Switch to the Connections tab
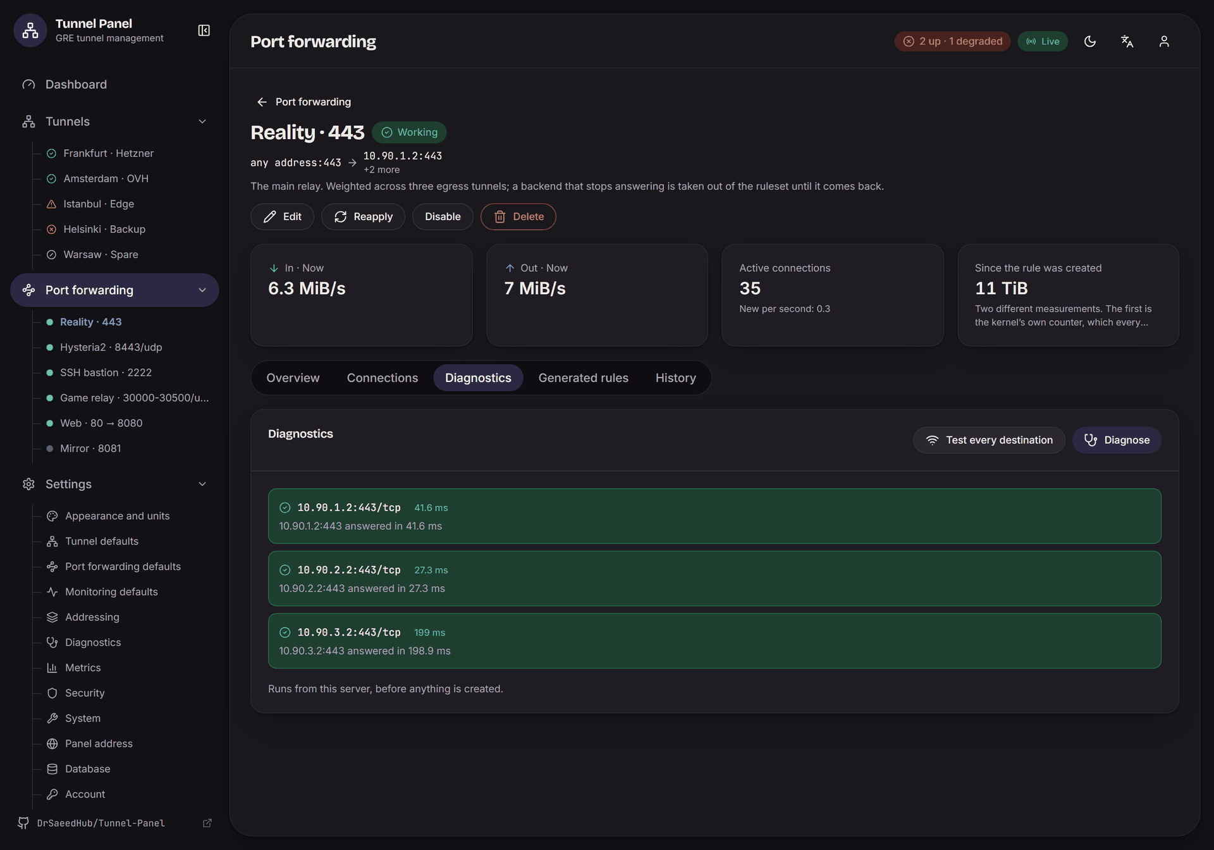This screenshot has width=1214, height=850. click(382, 378)
